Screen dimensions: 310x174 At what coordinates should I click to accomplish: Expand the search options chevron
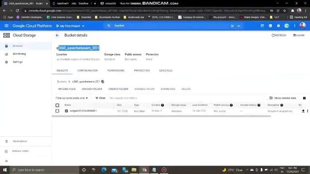pyautogui.click(x=239, y=26)
